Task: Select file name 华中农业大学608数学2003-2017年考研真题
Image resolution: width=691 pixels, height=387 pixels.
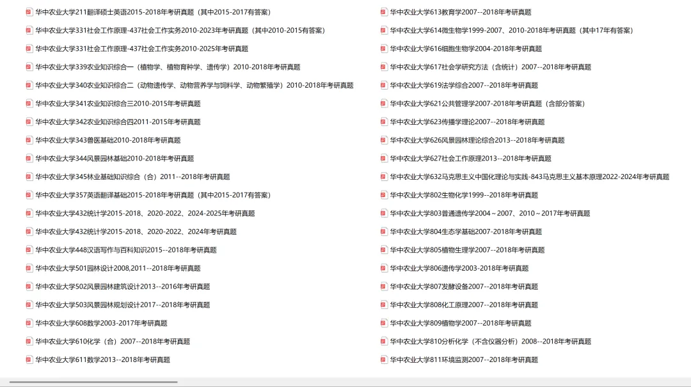Action: [x=101, y=323]
